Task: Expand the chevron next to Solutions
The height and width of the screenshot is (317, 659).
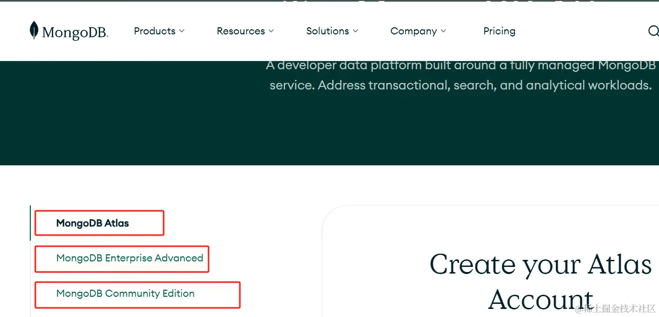Action: (356, 31)
